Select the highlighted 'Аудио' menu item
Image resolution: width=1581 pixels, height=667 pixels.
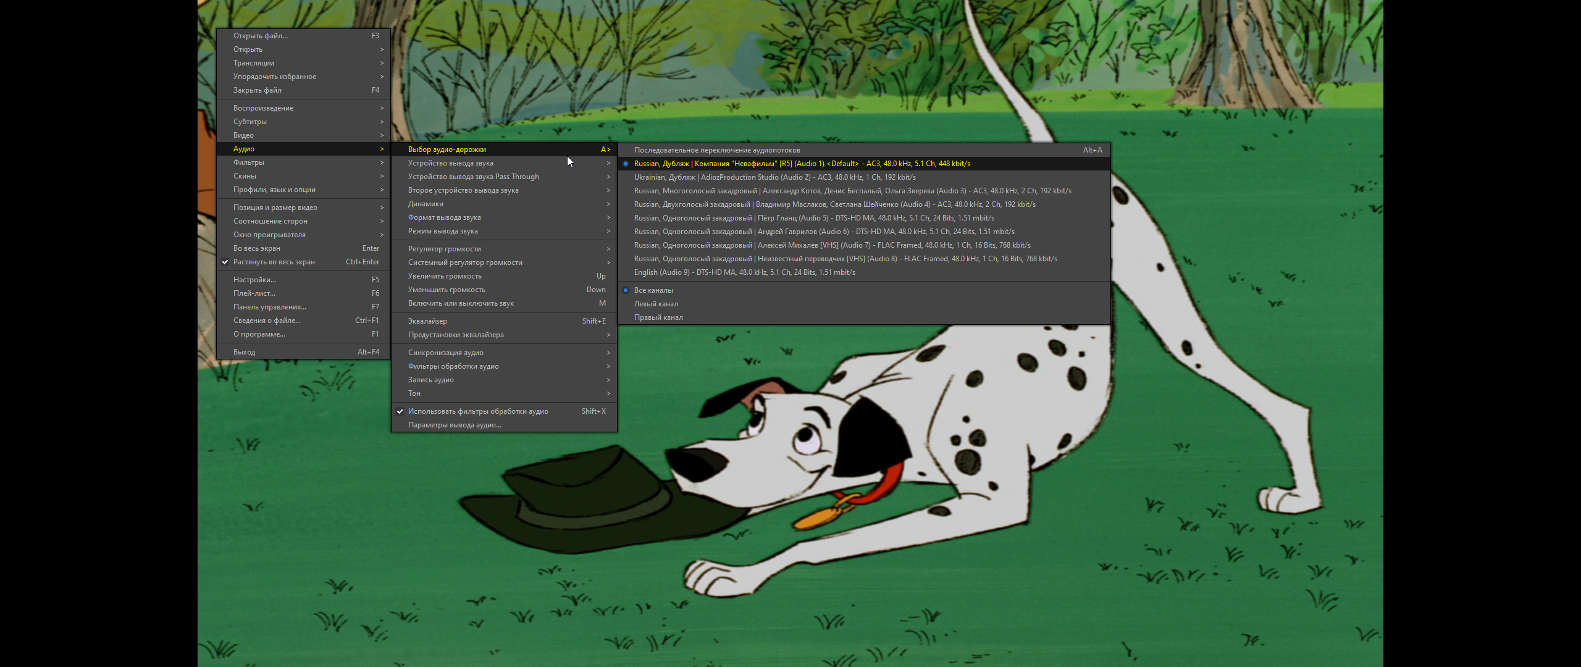303,149
